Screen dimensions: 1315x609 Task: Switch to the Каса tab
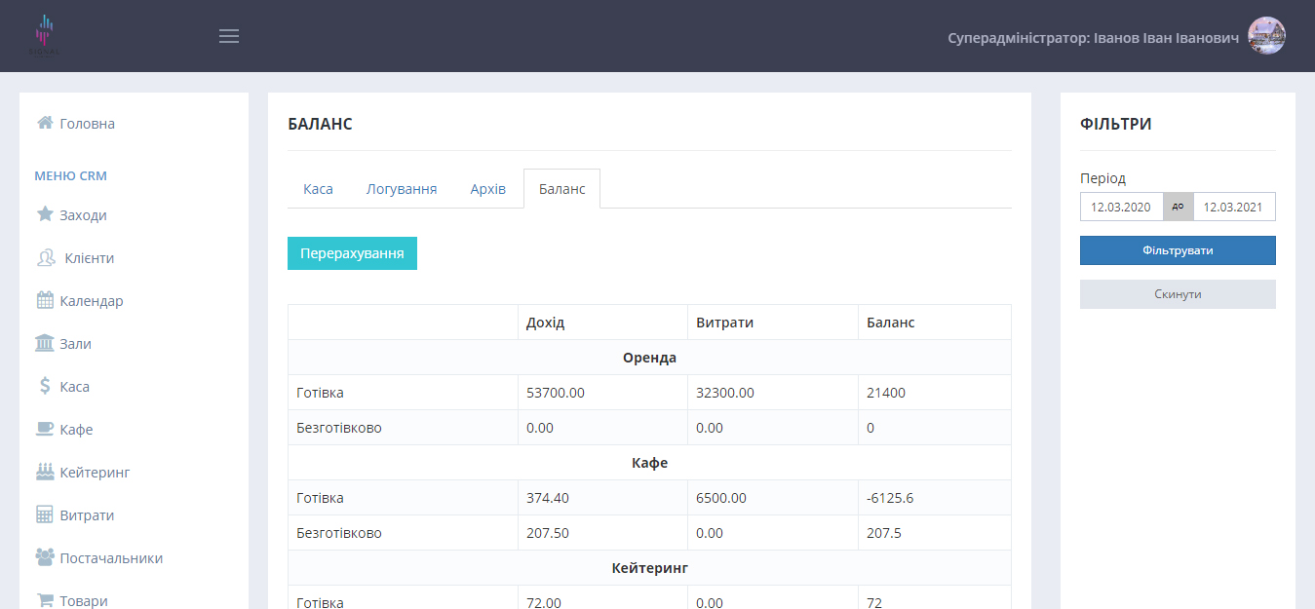tap(318, 189)
